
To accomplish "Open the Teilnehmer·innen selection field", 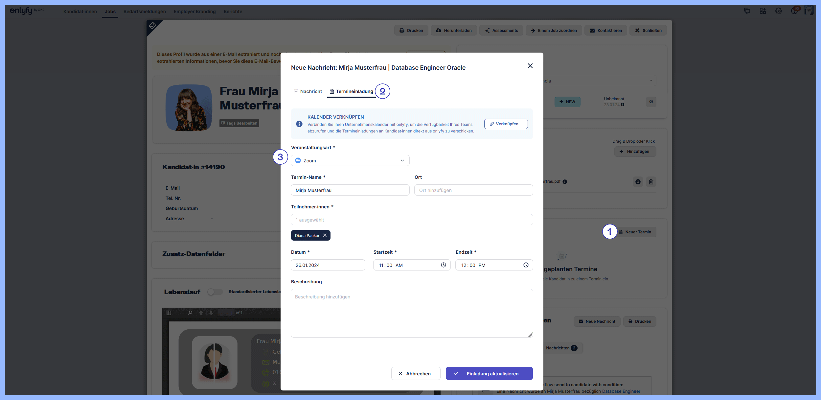I will pos(411,220).
